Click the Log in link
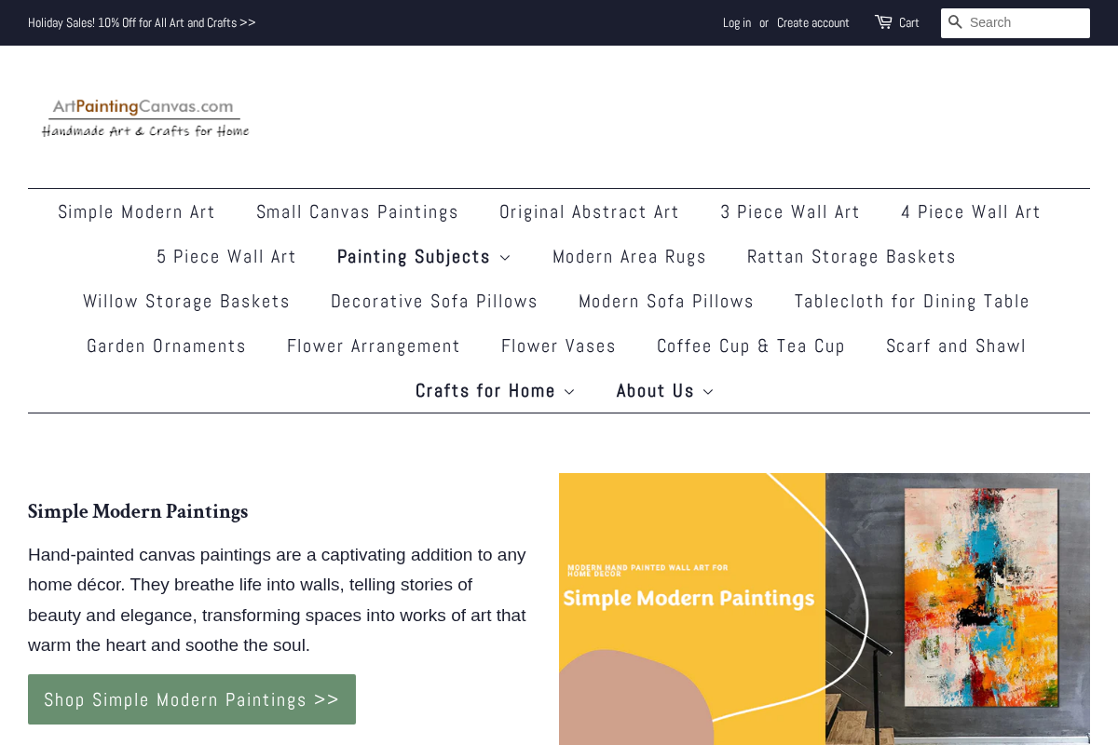Image resolution: width=1118 pixels, height=745 pixels. [736, 20]
